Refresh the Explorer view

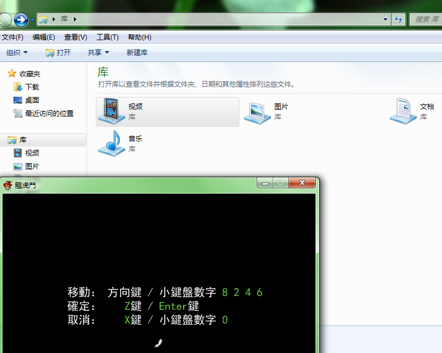coord(398,19)
